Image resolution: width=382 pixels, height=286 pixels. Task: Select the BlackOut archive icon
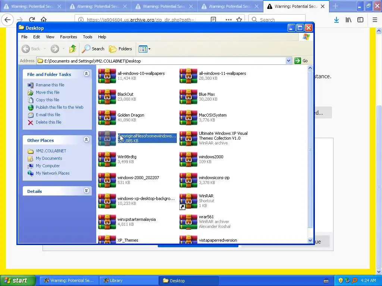[107, 97]
